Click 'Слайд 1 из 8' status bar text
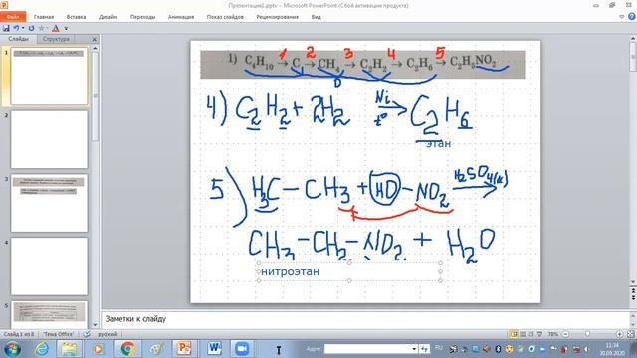 [x=19, y=334]
